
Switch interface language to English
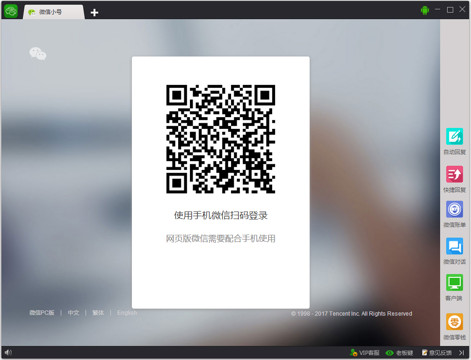127,312
